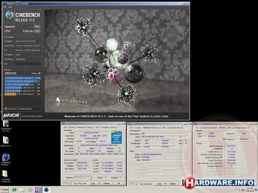Select ranking entry 2 Intel Xeon 10.33

tap(22, 81)
